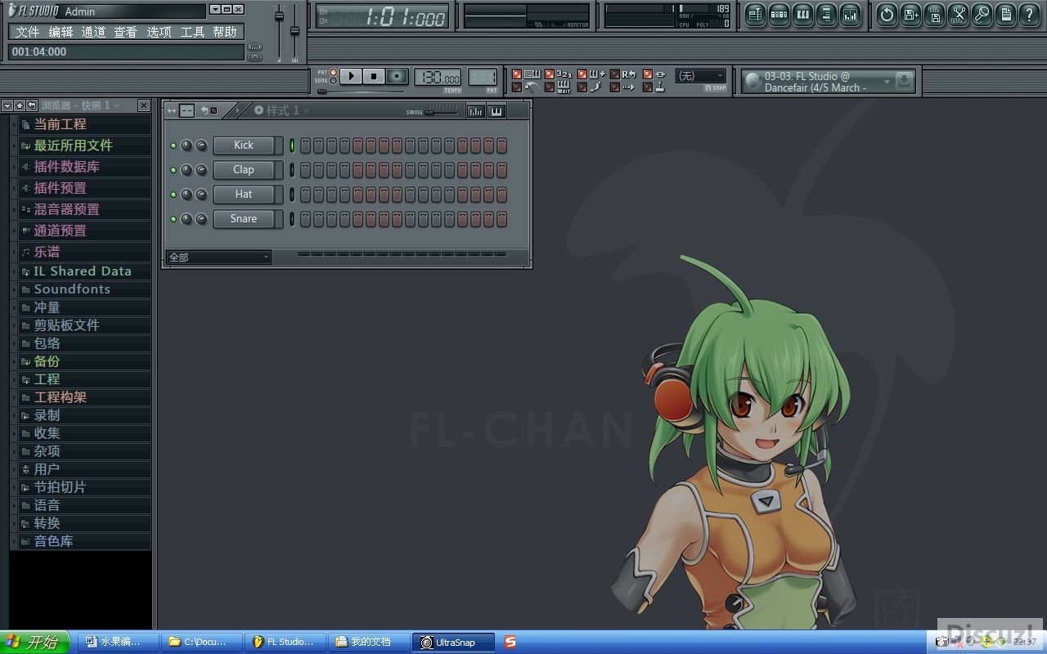Click the tempo 130.000 display

(x=438, y=77)
